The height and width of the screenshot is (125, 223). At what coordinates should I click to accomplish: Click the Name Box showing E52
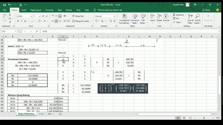pyautogui.click(x=9, y=31)
